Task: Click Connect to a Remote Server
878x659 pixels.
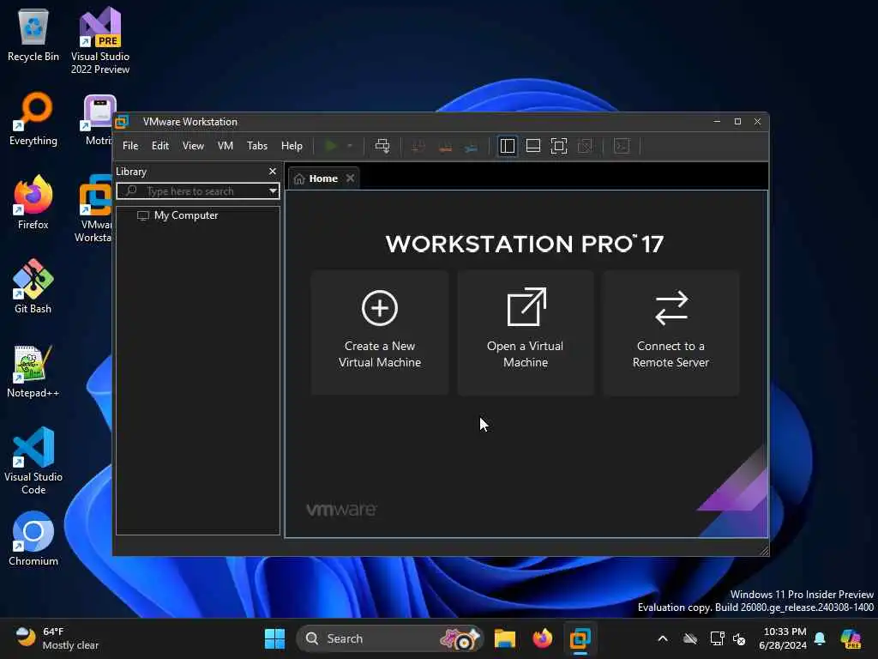Action: [x=671, y=333]
